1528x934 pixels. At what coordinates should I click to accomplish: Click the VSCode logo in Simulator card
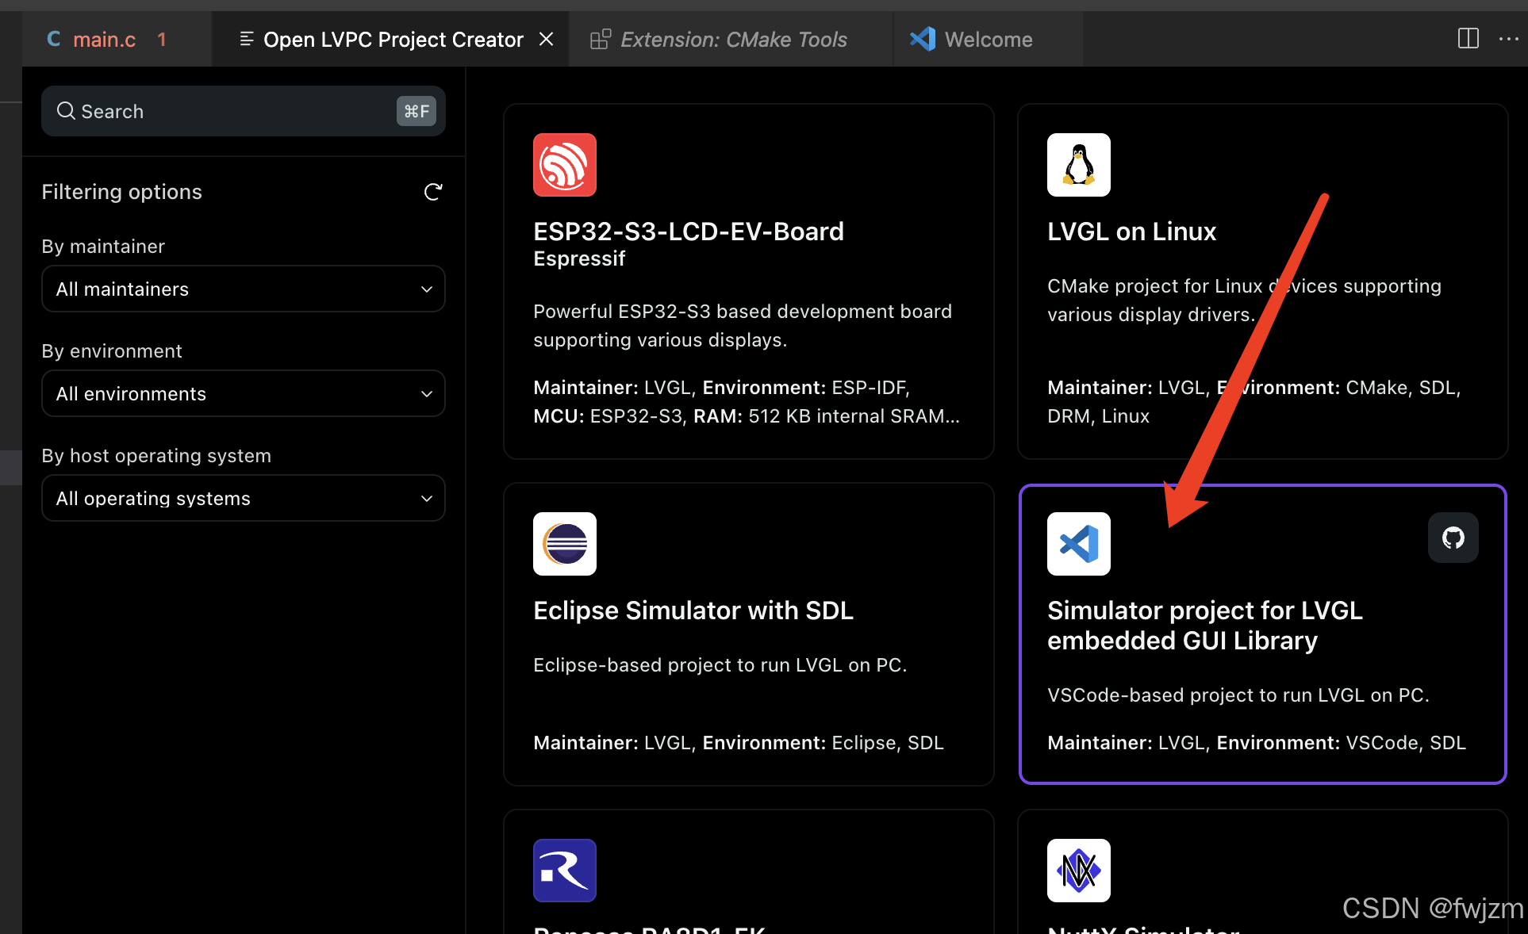click(x=1079, y=544)
